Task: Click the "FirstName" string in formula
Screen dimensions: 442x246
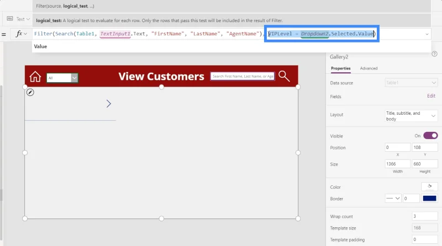Action: point(168,34)
